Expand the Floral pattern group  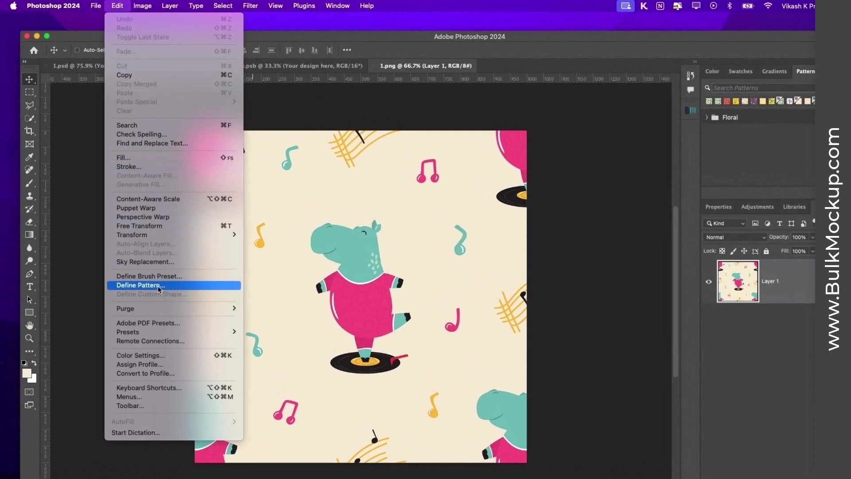pyautogui.click(x=707, y=117)
